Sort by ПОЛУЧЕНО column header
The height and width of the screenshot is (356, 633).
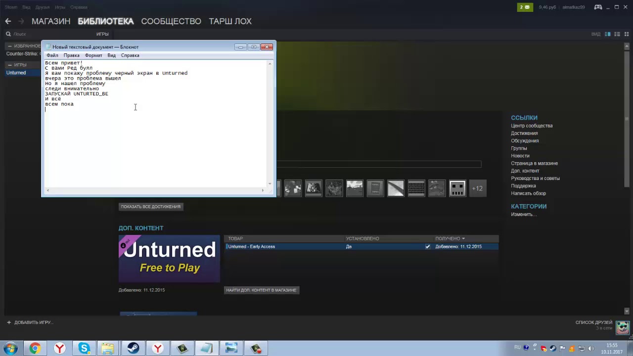coord(450,239)
